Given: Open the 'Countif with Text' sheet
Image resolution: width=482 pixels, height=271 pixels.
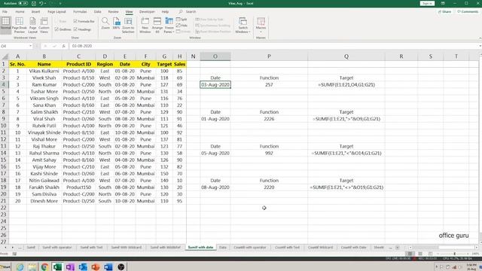Looking at the screenshot, I should [x=287, y=248].
